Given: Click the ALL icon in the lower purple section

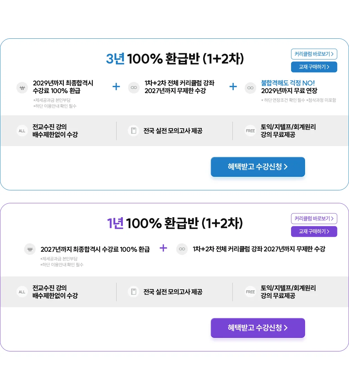Looking at the screenshot, I should pyautogui.click(x=22, y=292).
